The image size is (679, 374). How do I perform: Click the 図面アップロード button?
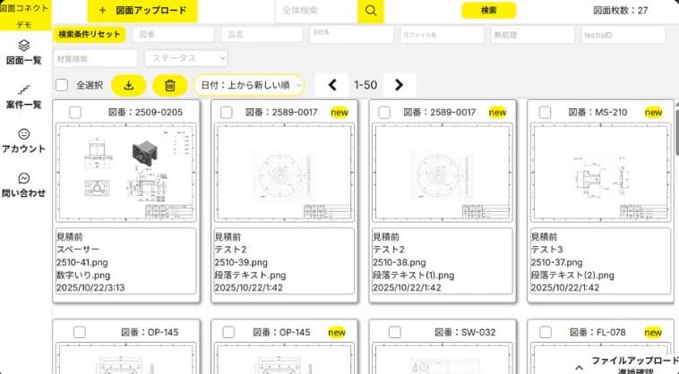click(142, 11)
